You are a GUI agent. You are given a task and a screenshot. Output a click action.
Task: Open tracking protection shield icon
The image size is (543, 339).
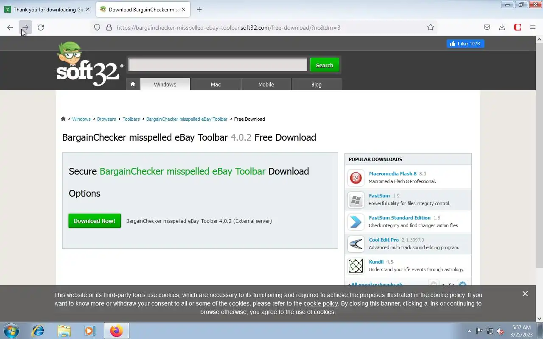coord(97,28)
